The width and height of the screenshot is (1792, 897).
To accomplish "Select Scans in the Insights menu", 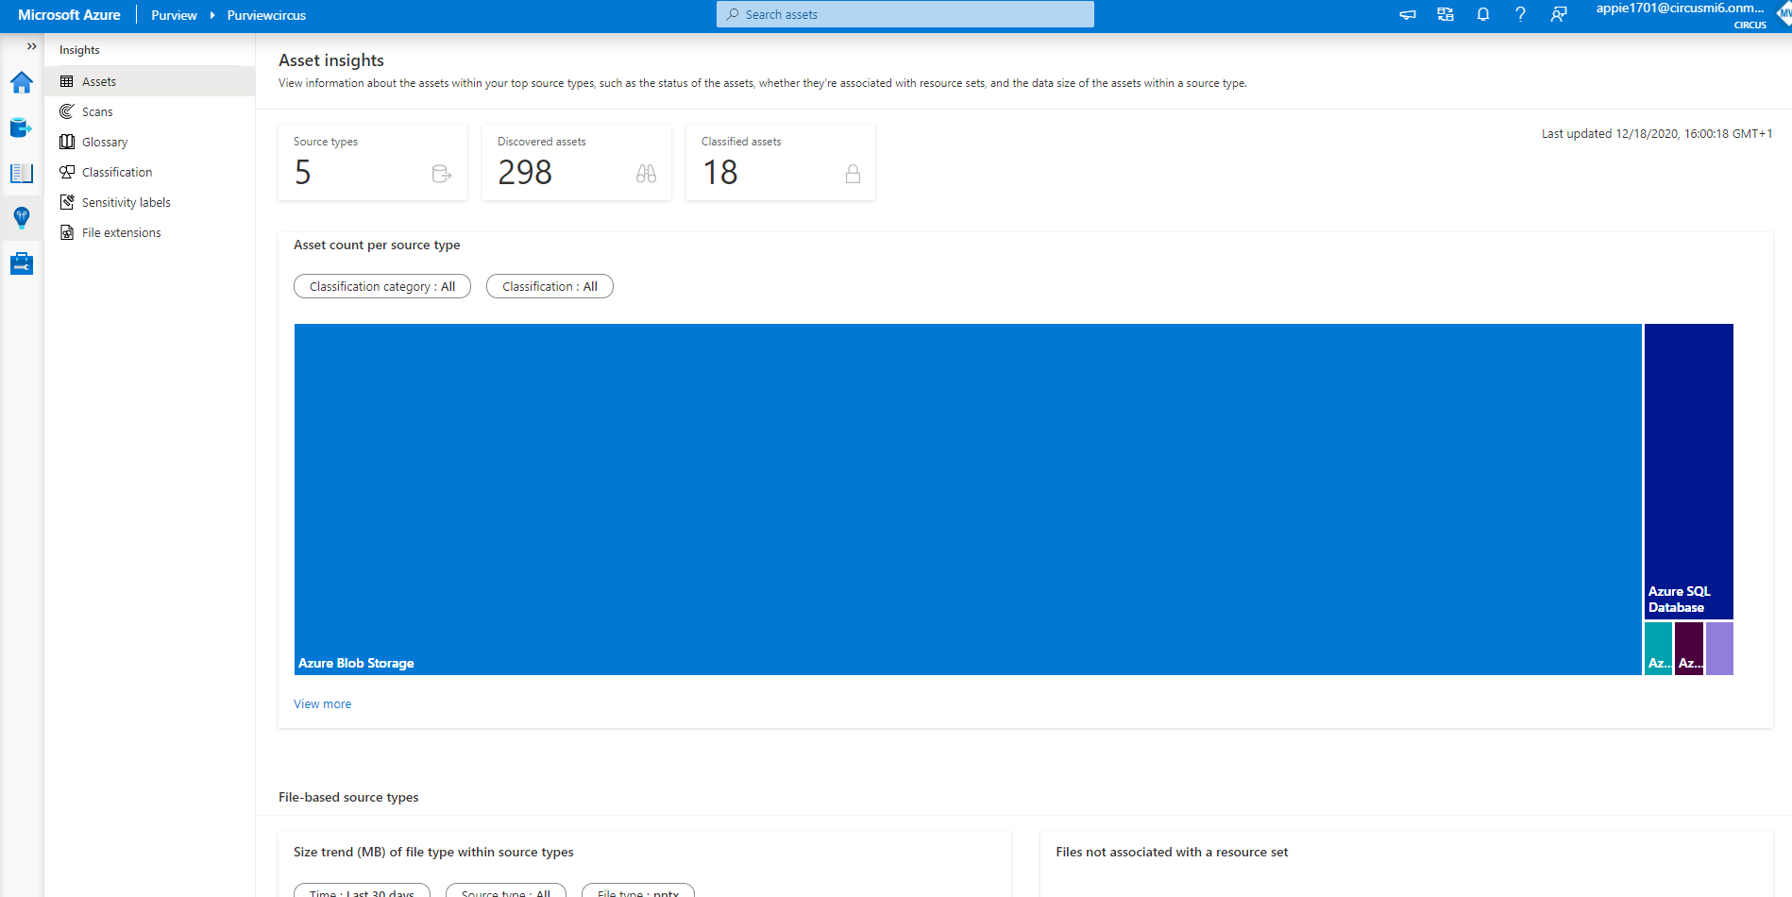I will [97, 111].
